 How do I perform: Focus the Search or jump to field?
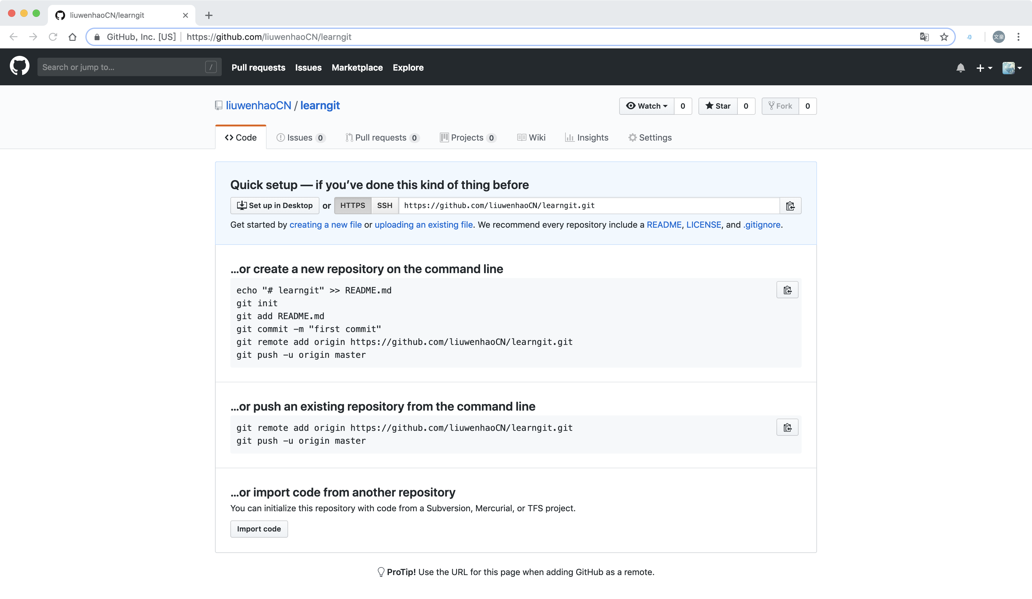[129, 67]
